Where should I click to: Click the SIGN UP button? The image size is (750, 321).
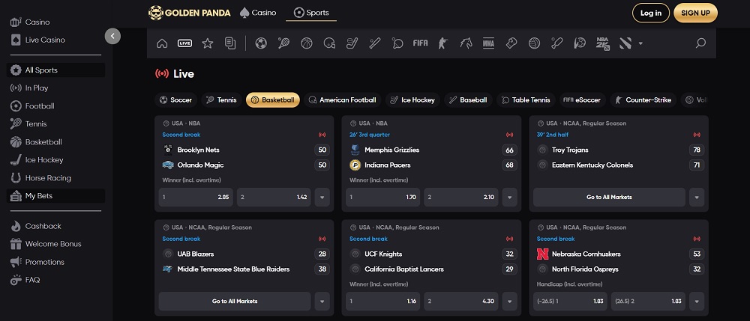tap(695, 13)
